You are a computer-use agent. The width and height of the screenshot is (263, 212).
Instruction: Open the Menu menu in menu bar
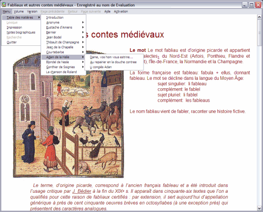coord(6,11)
